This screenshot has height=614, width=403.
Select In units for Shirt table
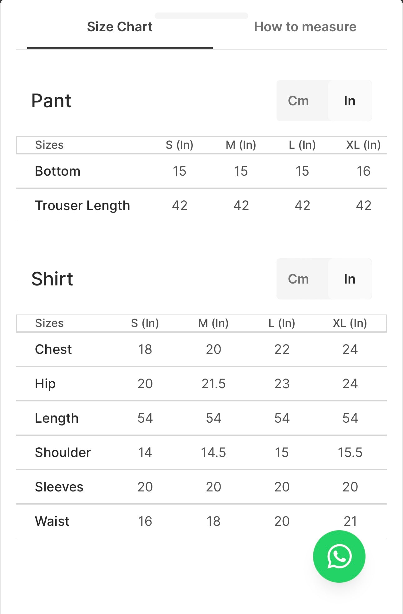click(x=349, y=279)
